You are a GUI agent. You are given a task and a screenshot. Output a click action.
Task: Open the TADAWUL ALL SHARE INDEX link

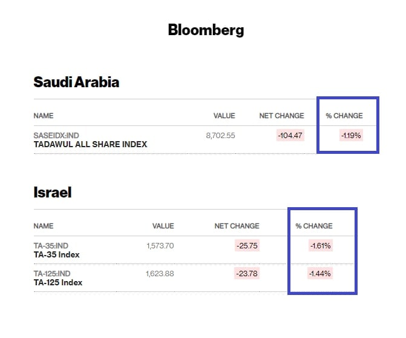pos(90,144)
